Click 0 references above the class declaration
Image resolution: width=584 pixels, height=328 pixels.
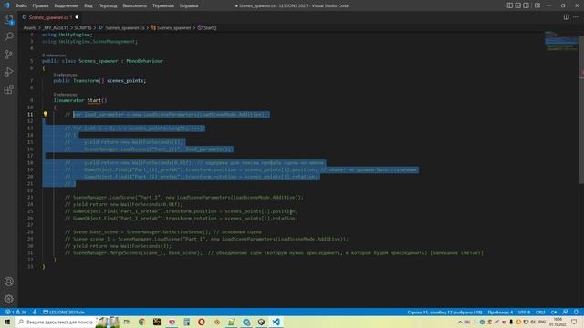[54, 56]
